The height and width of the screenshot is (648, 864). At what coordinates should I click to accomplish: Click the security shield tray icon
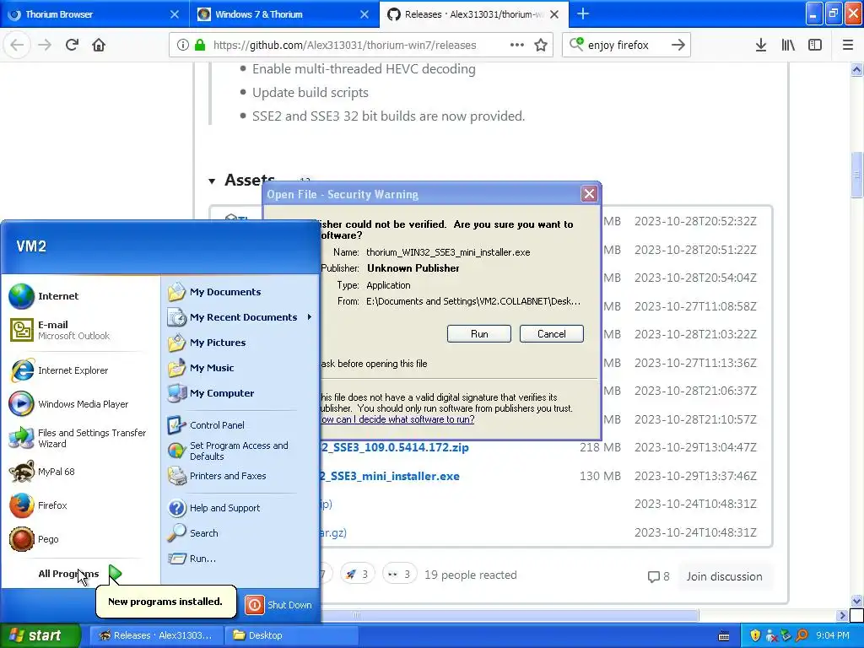pyautogui.click(x=755, y=635)
